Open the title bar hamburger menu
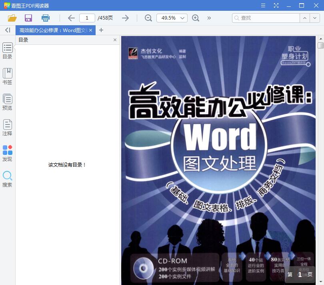The width and height of the screenshot is (324, 285). [263, 5]
